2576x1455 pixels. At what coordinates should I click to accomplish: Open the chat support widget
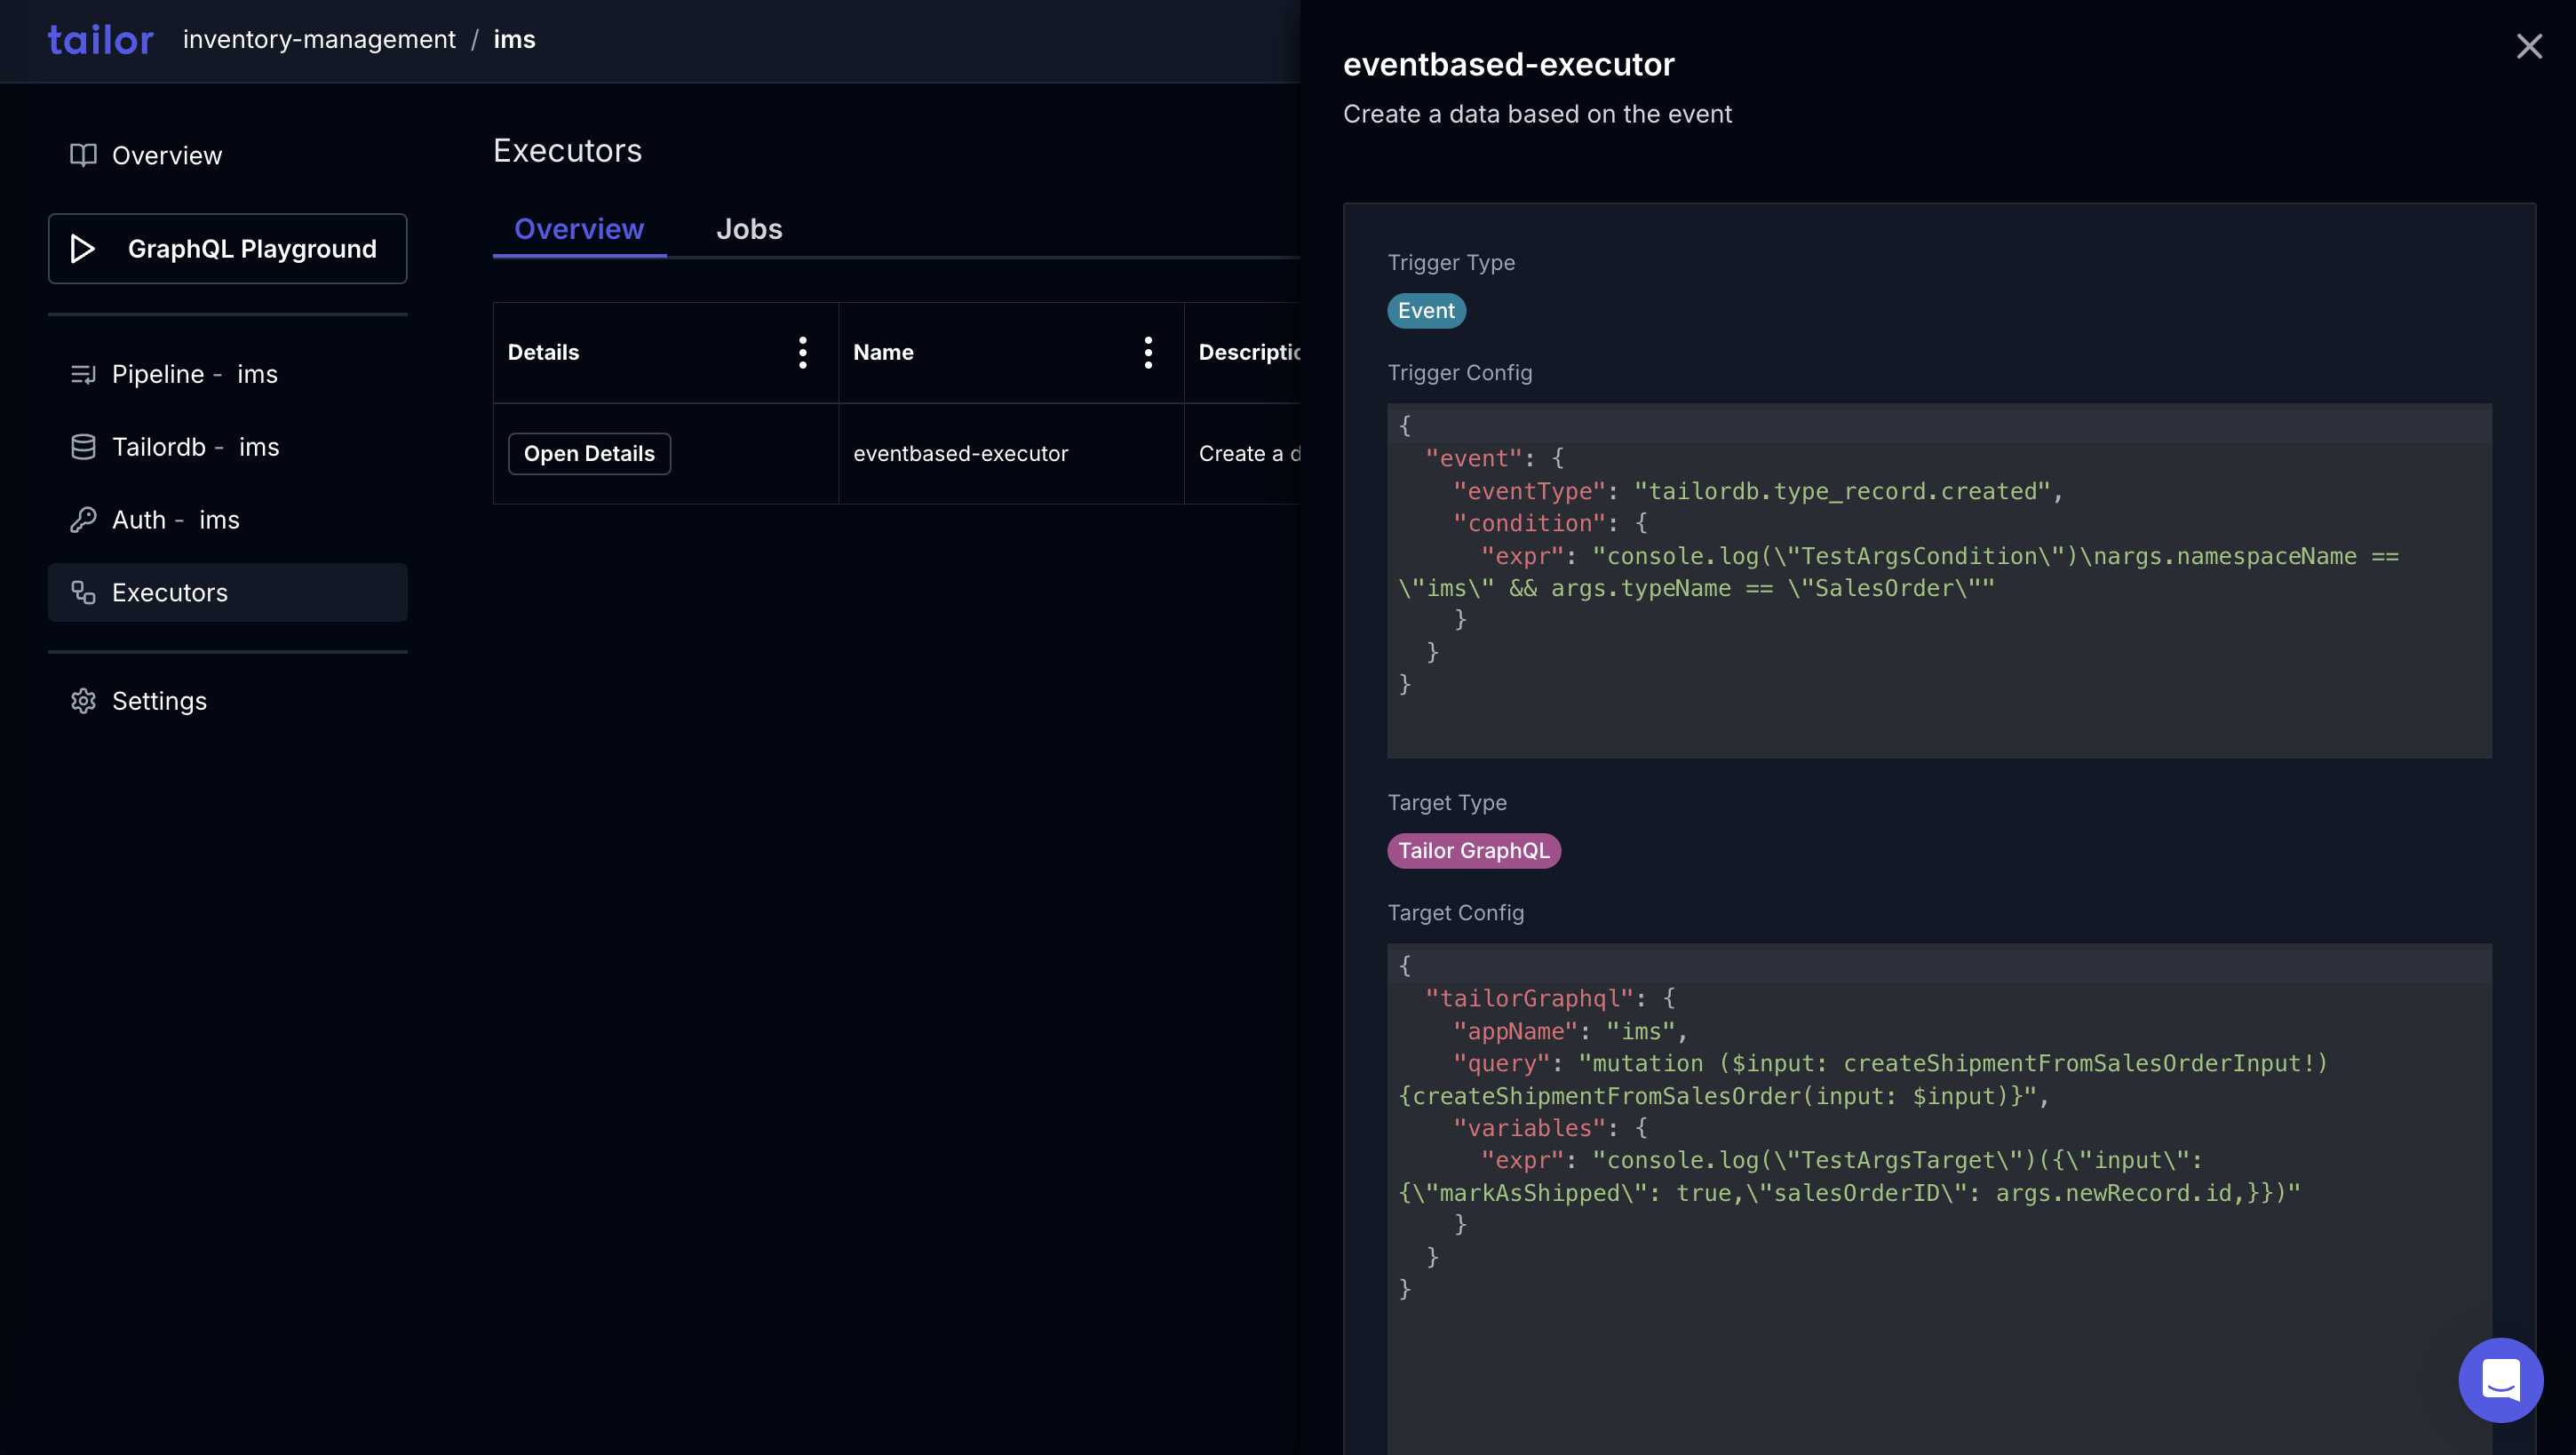point(2500,1380)
